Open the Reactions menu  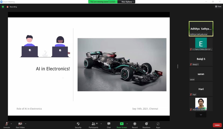pos(146,124)
